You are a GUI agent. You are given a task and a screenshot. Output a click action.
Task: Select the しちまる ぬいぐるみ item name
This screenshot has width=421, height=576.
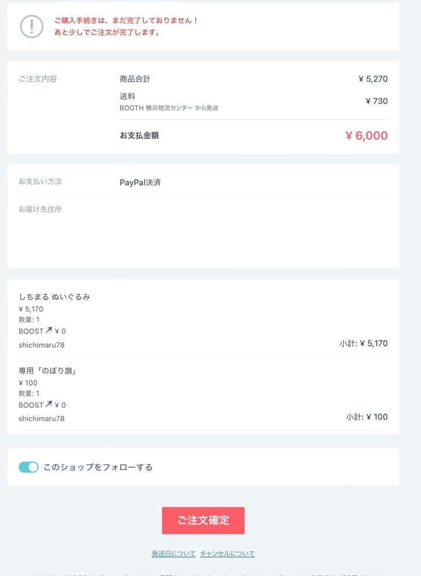point(54,296)
